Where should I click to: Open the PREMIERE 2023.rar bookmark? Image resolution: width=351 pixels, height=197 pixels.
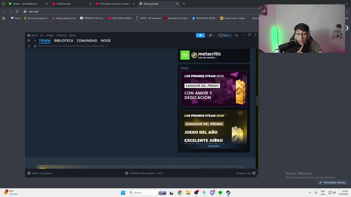[x=92, y=18]
